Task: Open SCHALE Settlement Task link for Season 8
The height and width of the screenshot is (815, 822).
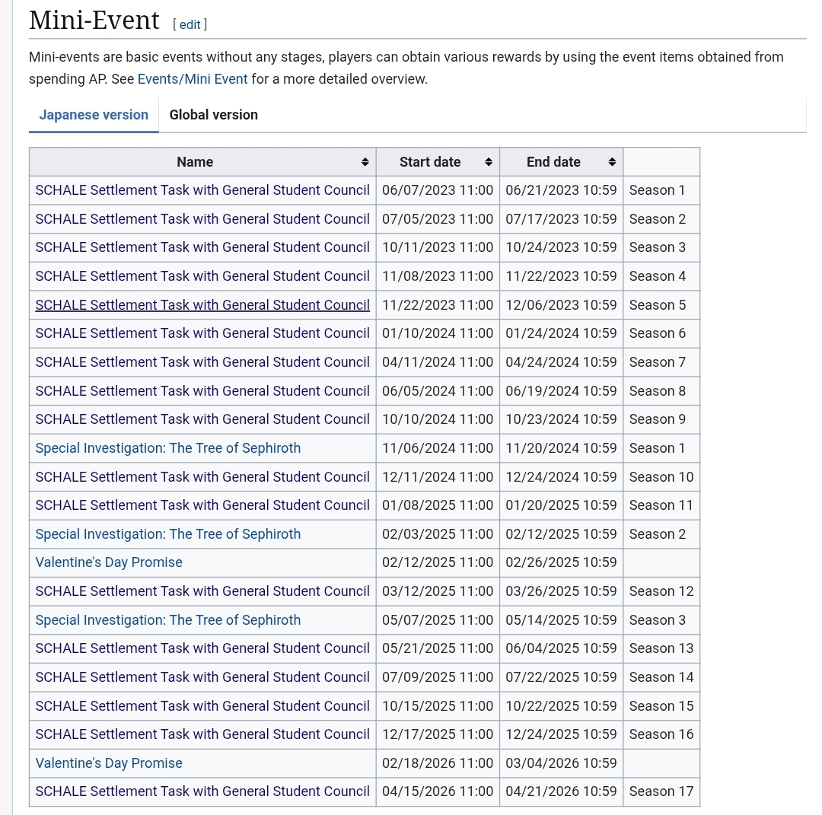Action: 202,391
